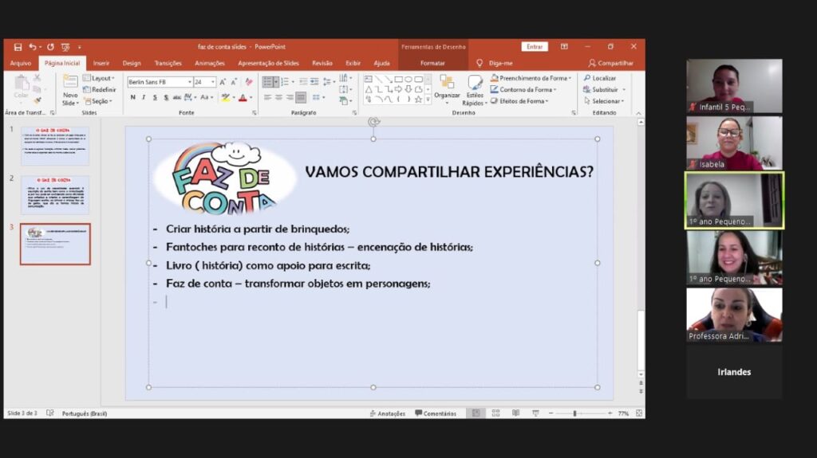817x458 pixels.
Task: Click the fit slide to window icon
Action: (x=637, y=413)
